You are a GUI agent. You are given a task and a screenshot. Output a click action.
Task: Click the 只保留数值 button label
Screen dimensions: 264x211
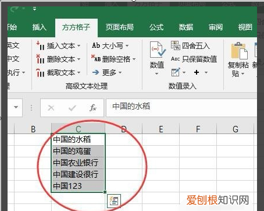tap(199, 59)
